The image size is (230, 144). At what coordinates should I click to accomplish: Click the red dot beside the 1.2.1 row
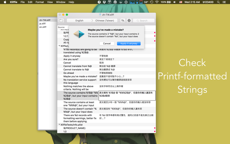tap(155, 36)
